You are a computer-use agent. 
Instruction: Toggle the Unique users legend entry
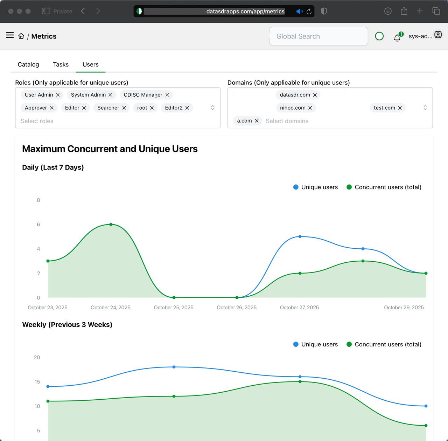pos(315,187)
